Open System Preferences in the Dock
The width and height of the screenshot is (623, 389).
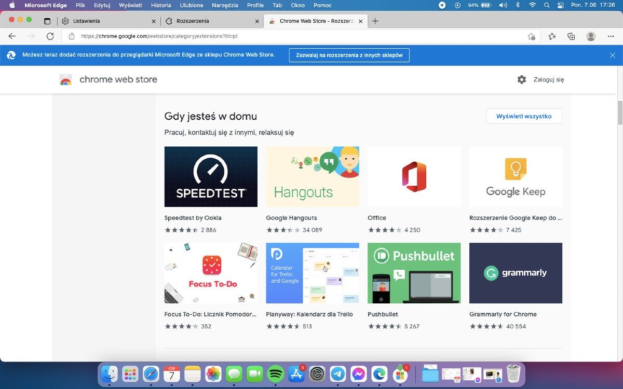tap(317, 373)
